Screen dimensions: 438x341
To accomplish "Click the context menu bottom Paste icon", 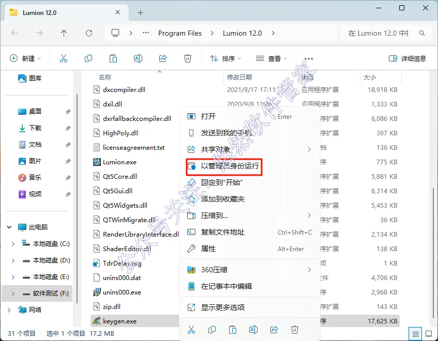I will 233,330.
